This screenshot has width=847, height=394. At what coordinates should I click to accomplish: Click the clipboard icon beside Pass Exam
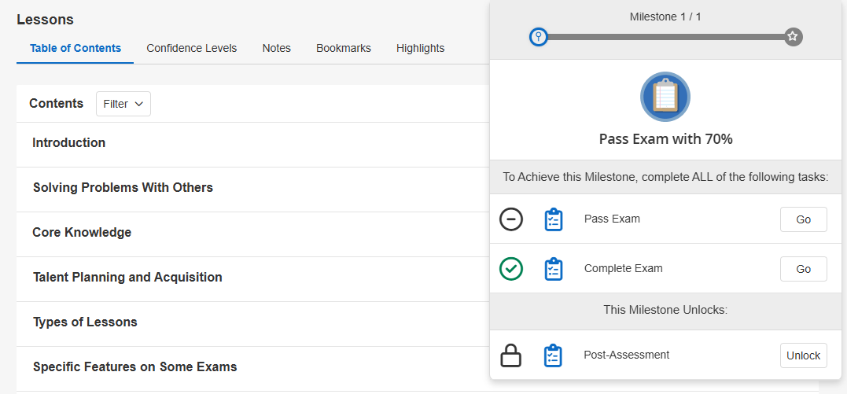pyautogui.click(x=554, y=219)
